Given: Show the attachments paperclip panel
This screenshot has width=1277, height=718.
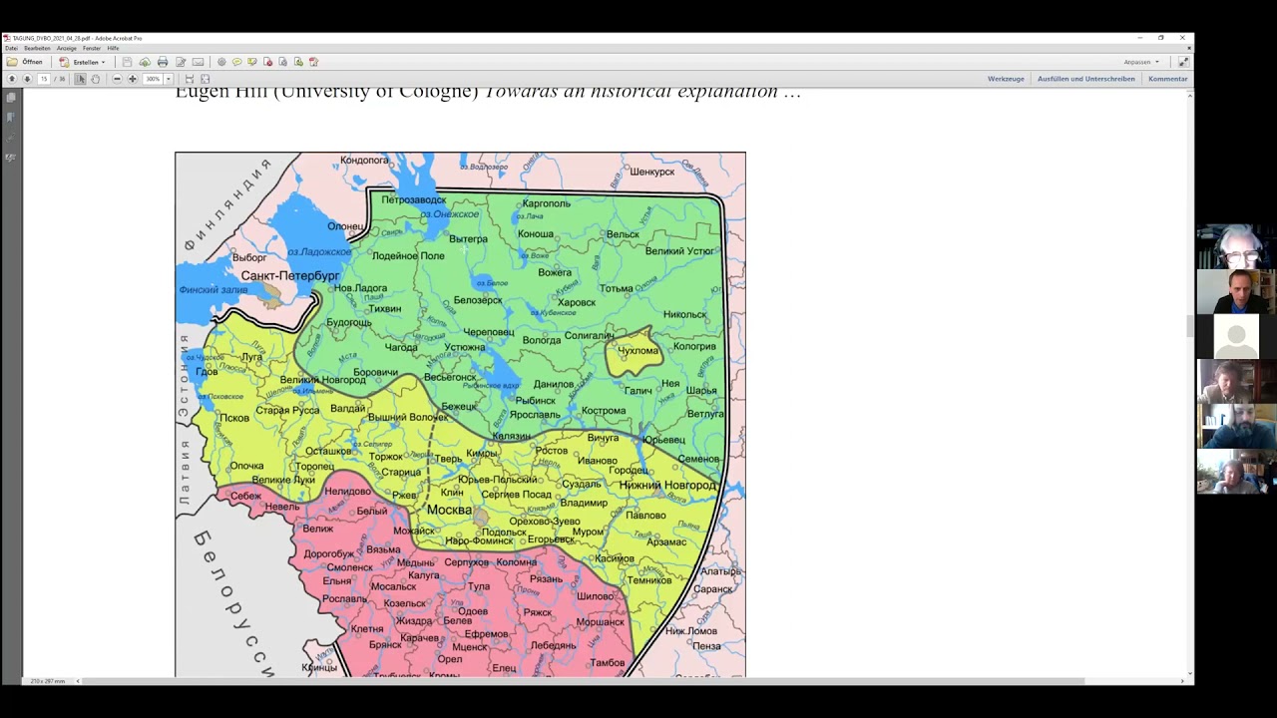Looking at the screenshot, I should click(x=11, y=138).
